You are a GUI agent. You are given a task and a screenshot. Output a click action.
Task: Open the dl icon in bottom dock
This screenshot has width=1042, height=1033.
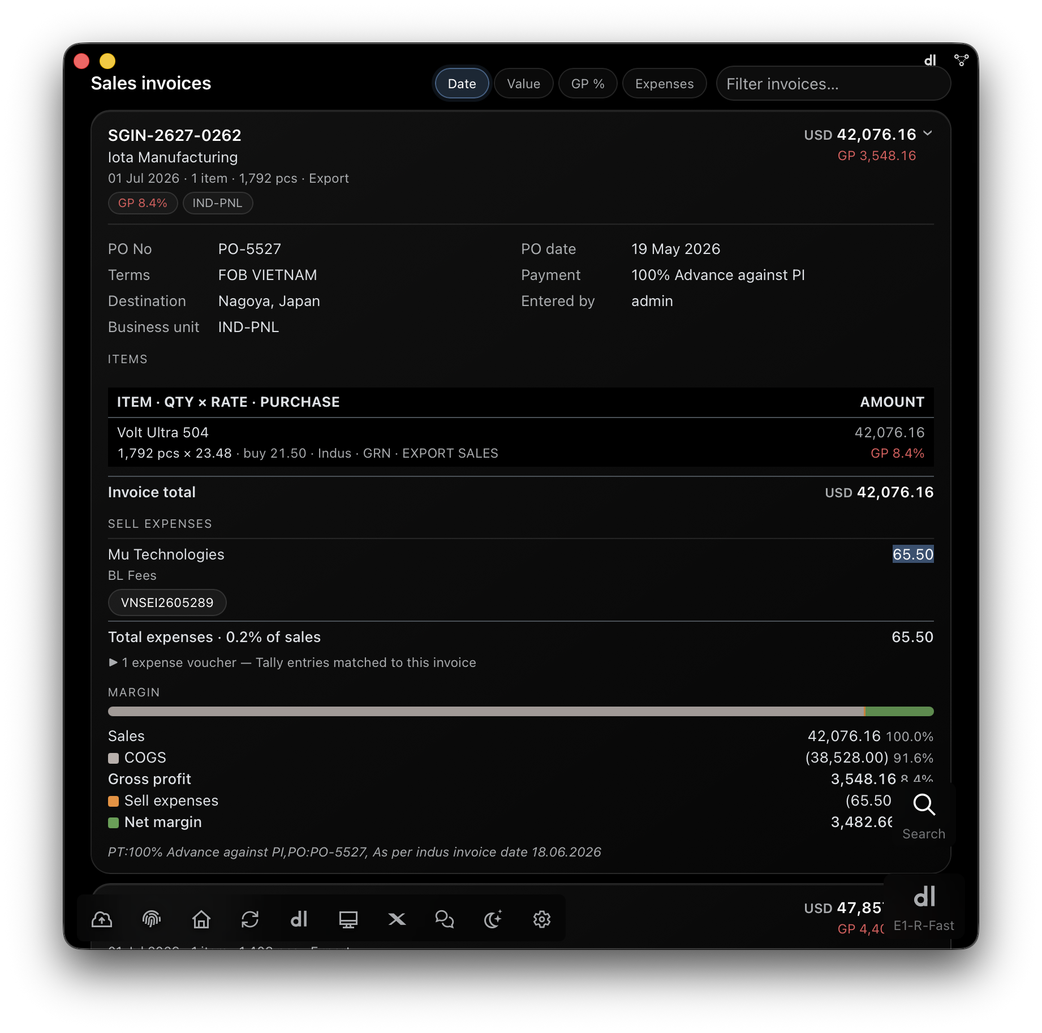tap(299, 919)
